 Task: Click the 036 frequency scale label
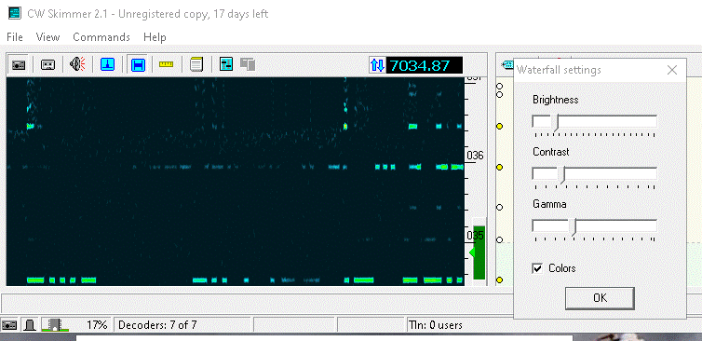tap(475, 156)
